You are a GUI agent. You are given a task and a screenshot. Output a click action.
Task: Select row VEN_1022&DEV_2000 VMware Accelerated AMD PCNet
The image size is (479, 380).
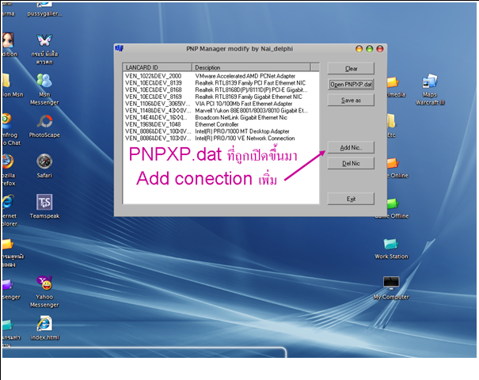[x=221, y=76]
